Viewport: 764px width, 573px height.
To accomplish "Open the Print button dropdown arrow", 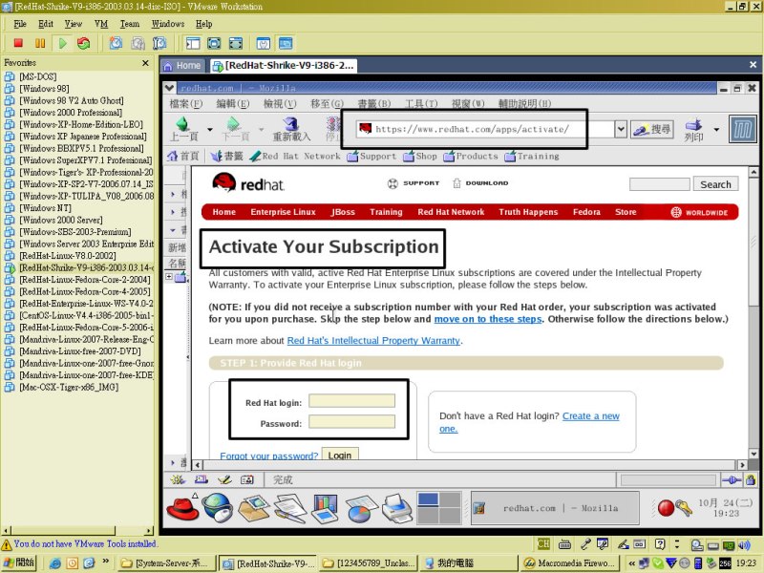I will [x=716, y=130].
